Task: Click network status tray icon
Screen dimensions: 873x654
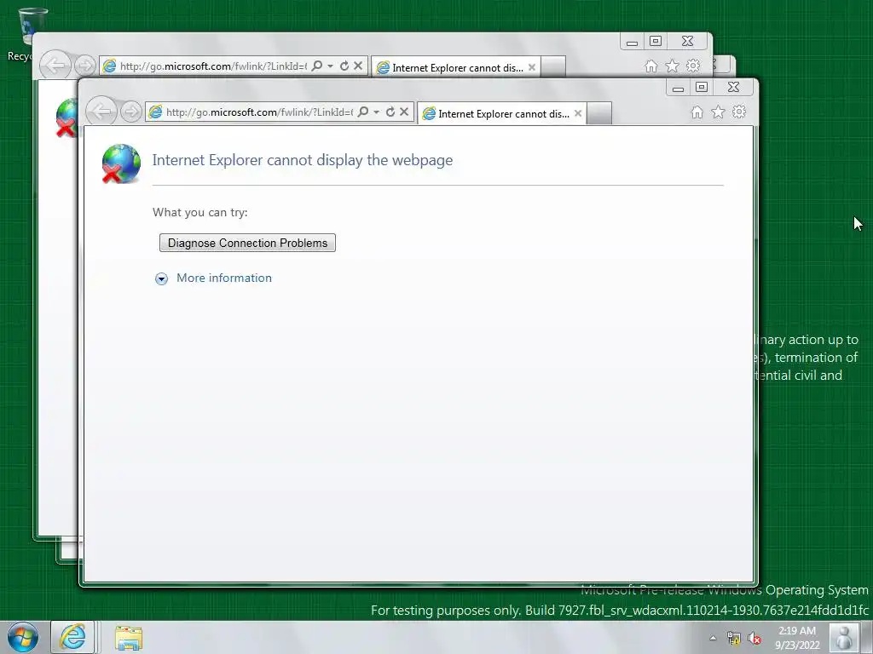Action: (734, 638)
